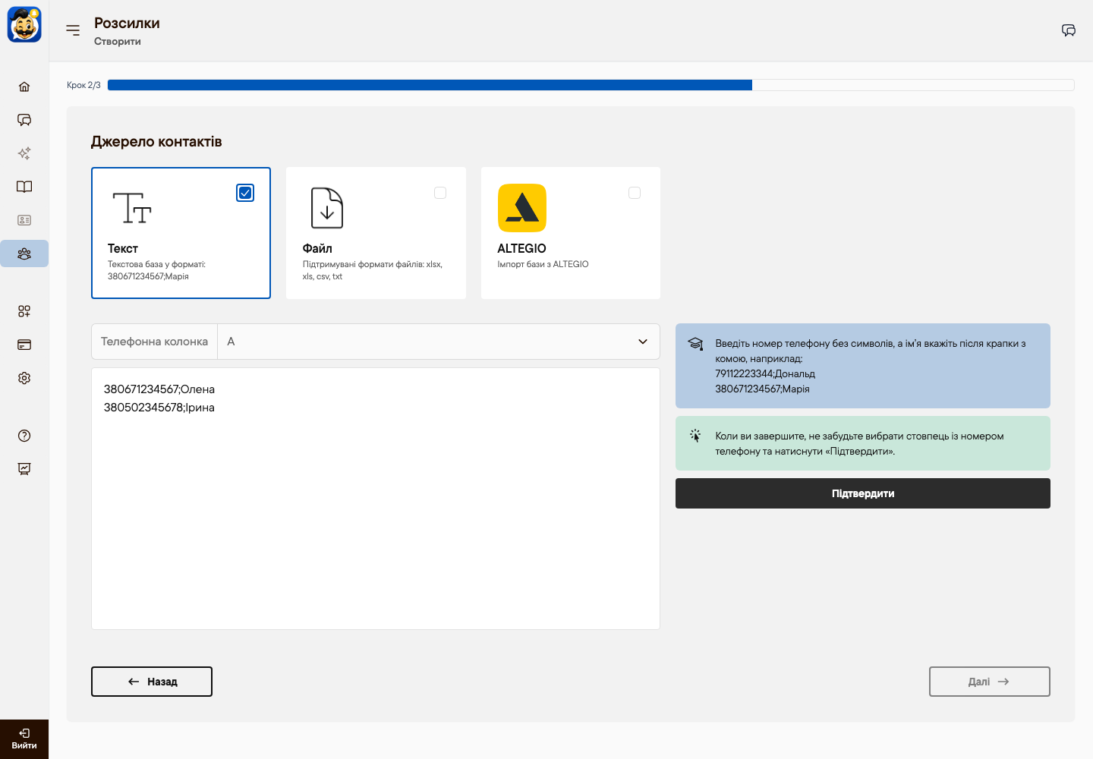Click the Крок 2/3 label
1093x759 pixels.
click(83, 85)
